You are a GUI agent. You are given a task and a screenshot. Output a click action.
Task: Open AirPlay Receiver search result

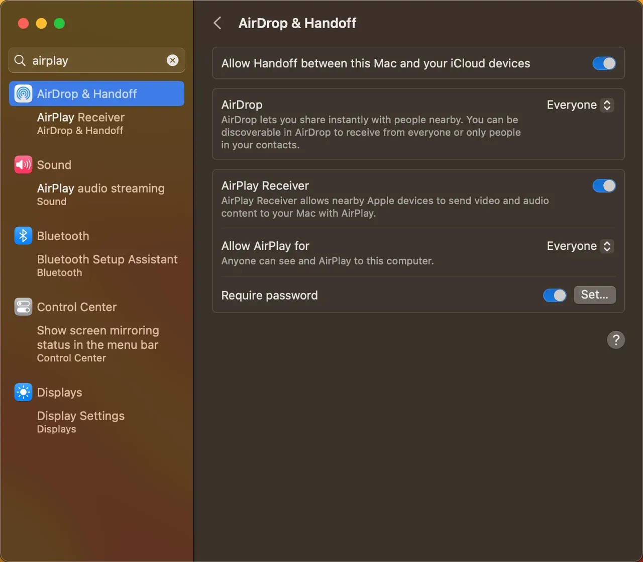[81, 123]
